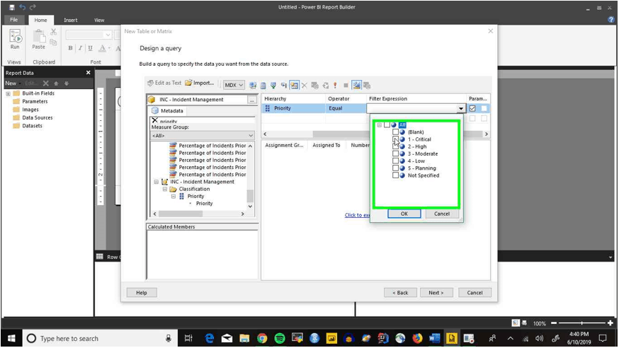Select Datasets folder in Report Data

click(x=32, y=126)
